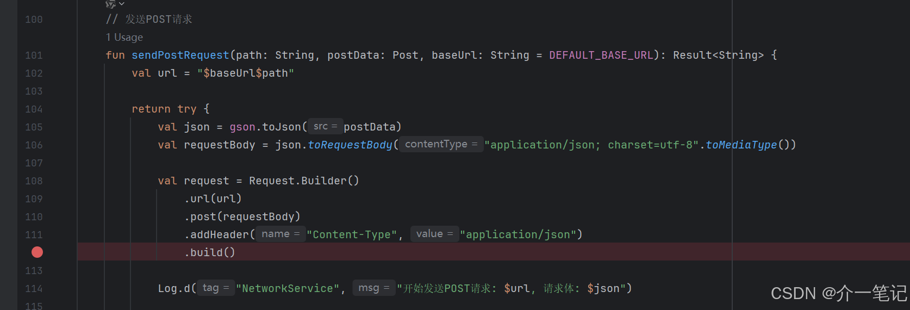This screenshot has height=310, width=910.
Task: Click the toRequestBody extension call
Action: (x=350, y=145)
